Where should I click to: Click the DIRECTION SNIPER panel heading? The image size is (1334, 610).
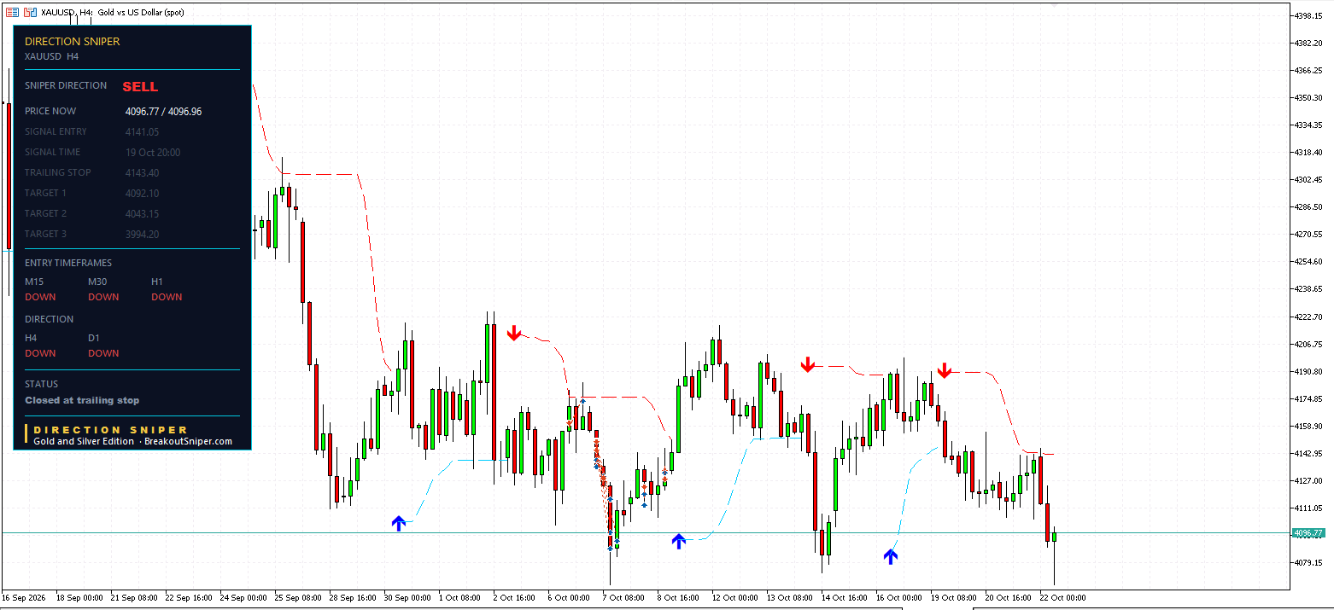73,41
